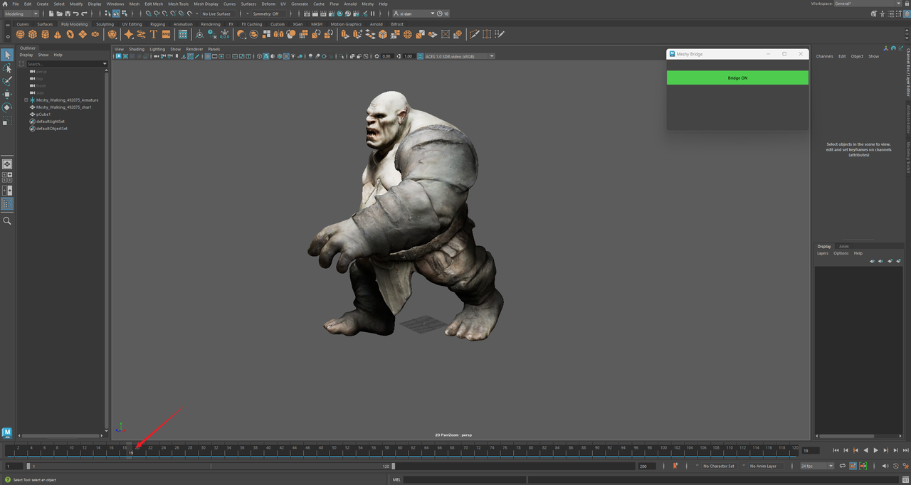Switch to the Anim layer tab
Viewport: 911px width, 485px height.
(x=843, y=246)
